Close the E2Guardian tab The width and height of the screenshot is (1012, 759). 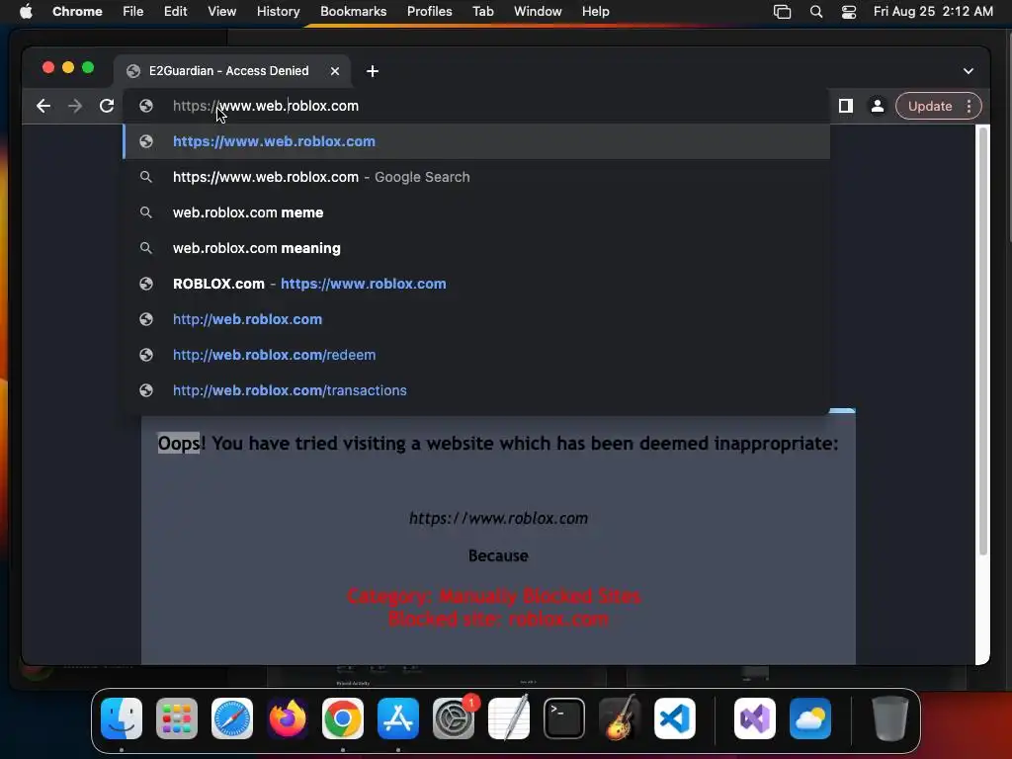point(334,71)
